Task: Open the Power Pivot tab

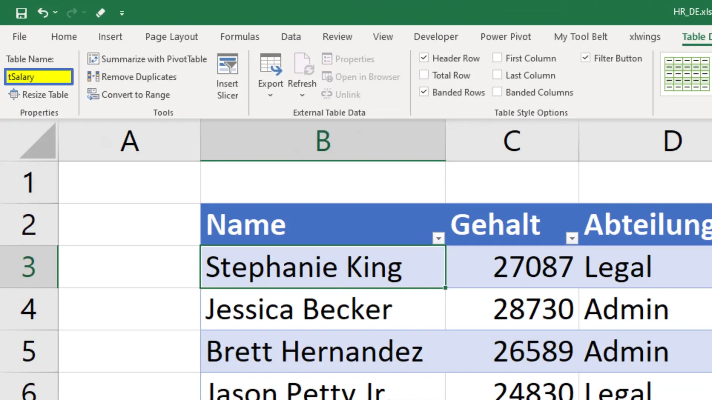Action: 505,37
